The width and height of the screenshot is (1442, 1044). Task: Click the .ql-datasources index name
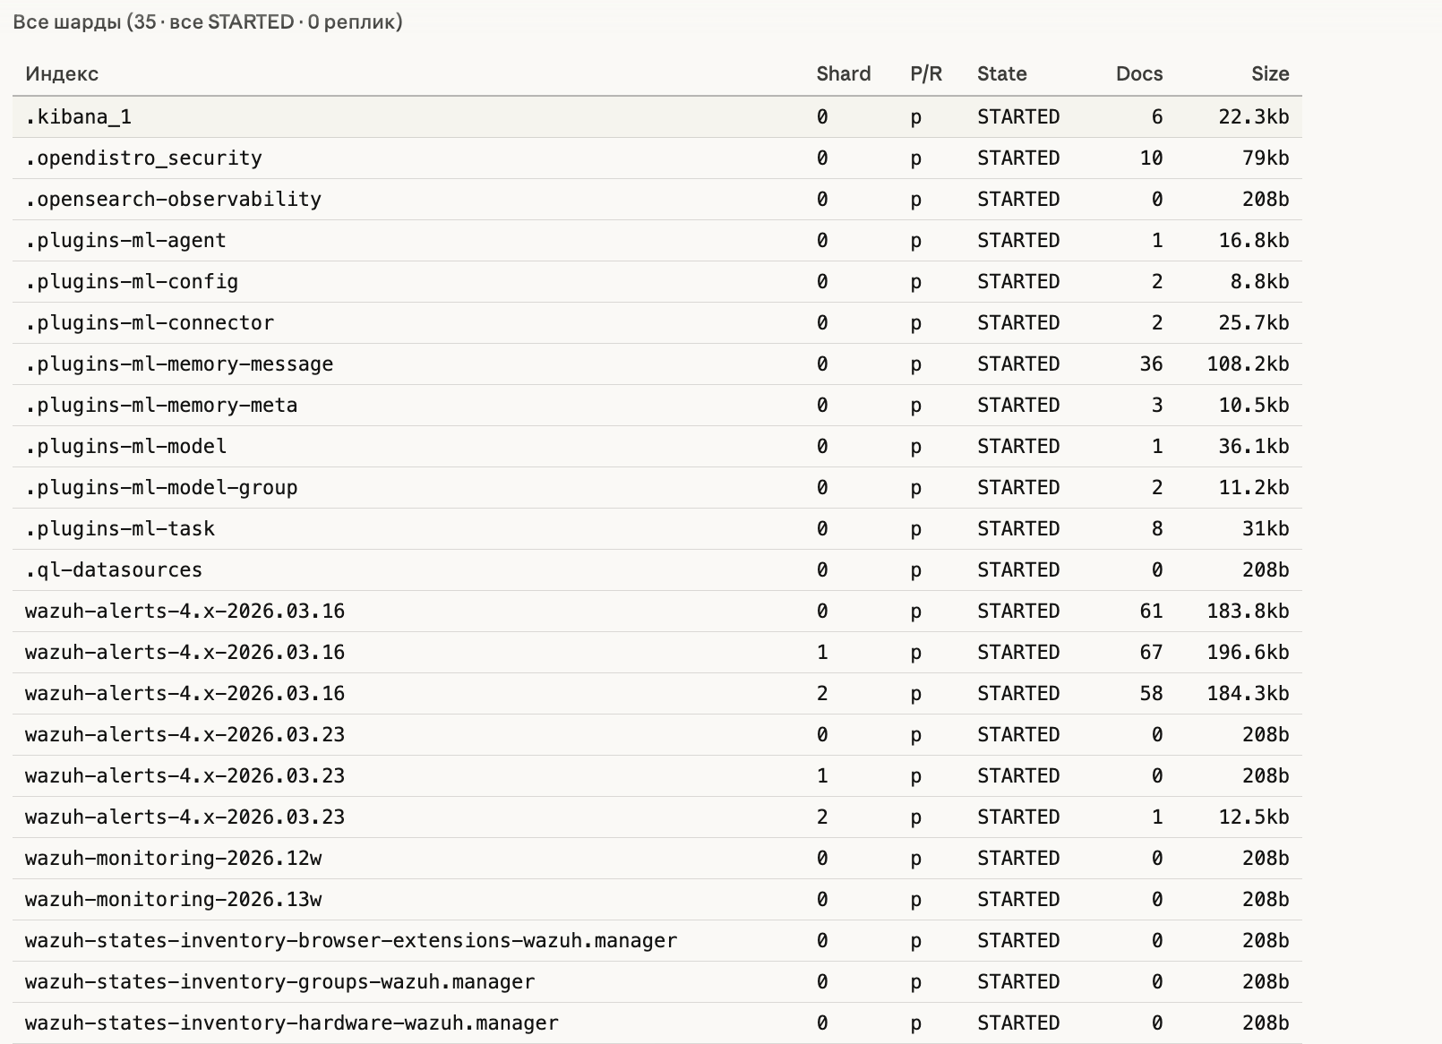click(114, 570)
